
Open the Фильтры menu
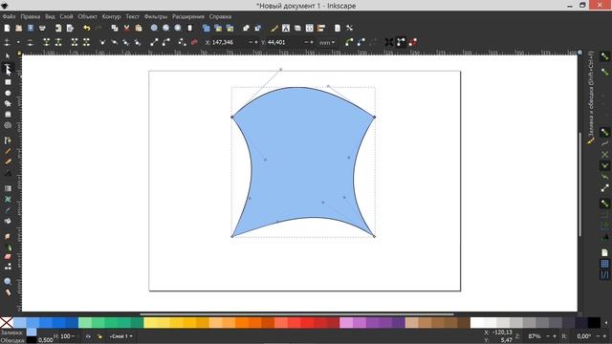coord(155,17)
